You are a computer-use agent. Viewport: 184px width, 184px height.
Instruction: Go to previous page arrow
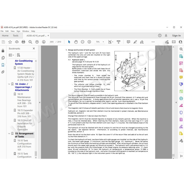37,42
